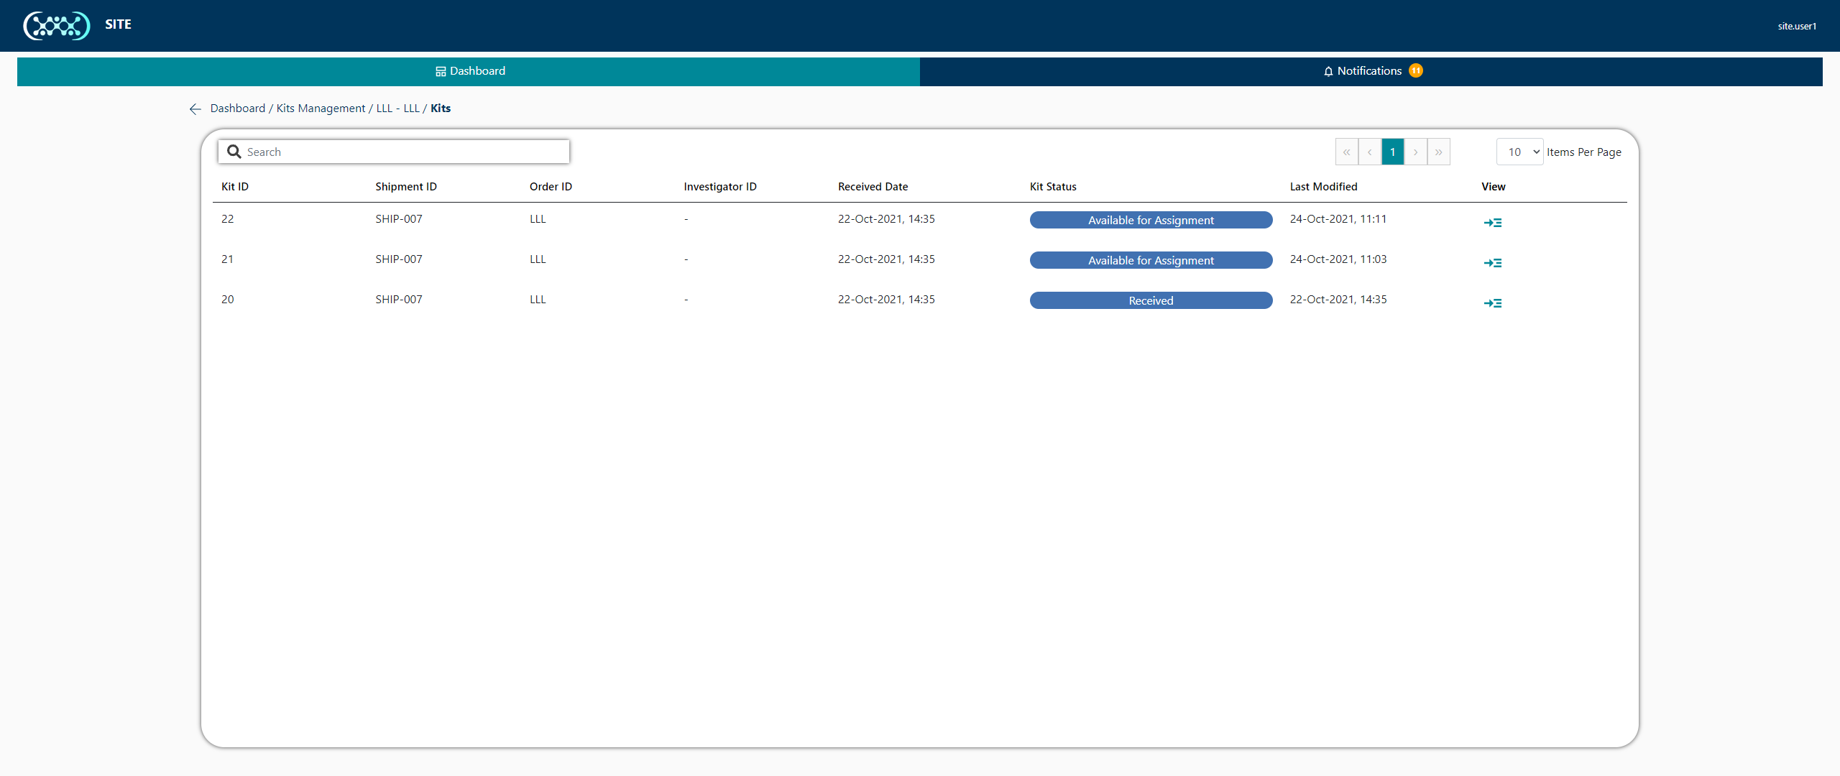The height and width of the screenshot is (776, 1840).
Task: Open the view icon for kit 22
Action: point(1492,222)
